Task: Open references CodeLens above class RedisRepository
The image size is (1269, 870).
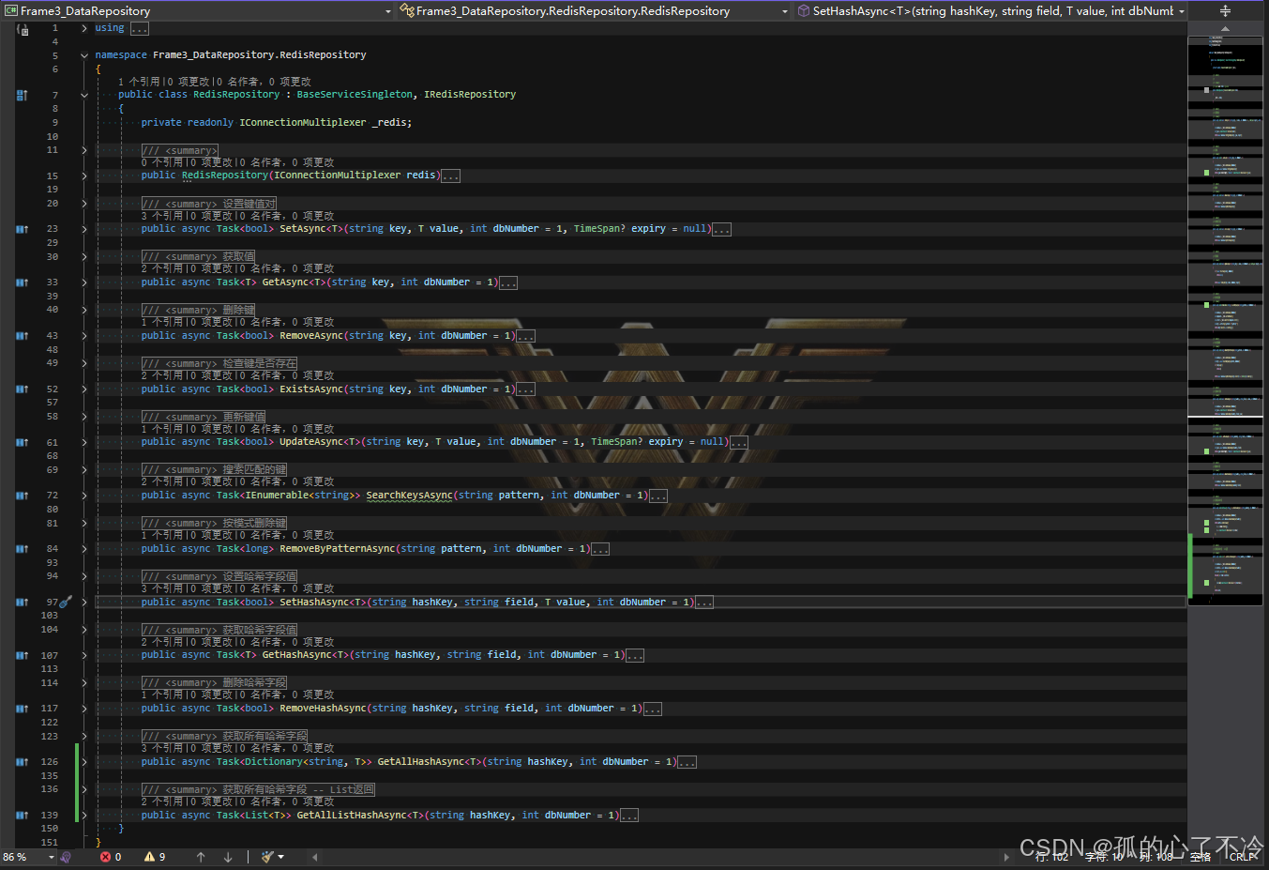Action: click(x=140, y=82)
